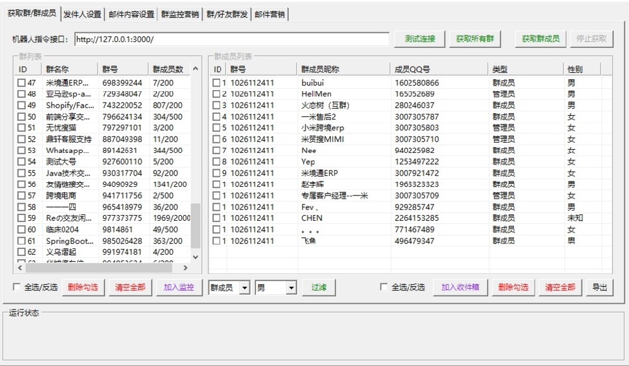The height and width of the screenshot is (366, 629).
Task: Click the 测试连接 button
Action: 420,39
